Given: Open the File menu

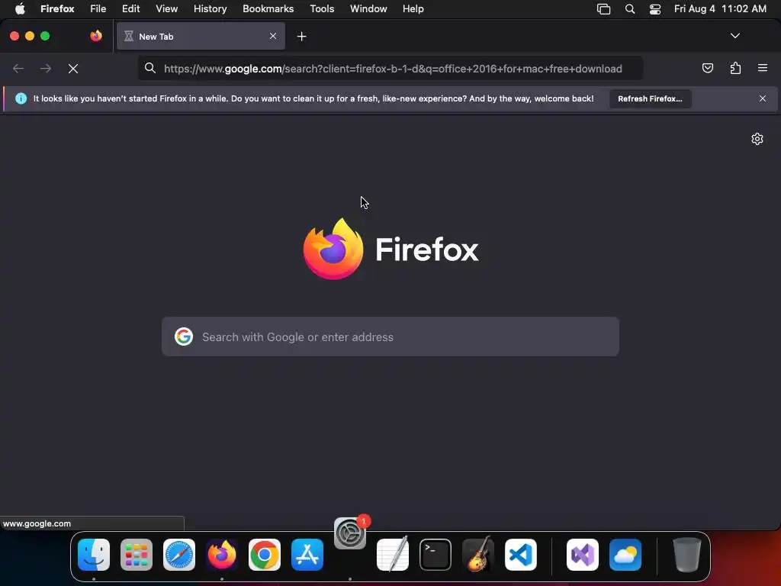Looking at the screenshot, I should click(x=98, y=9).
